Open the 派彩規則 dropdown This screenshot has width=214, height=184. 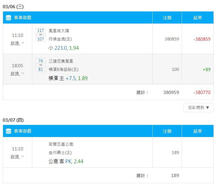tap(198, 107)
